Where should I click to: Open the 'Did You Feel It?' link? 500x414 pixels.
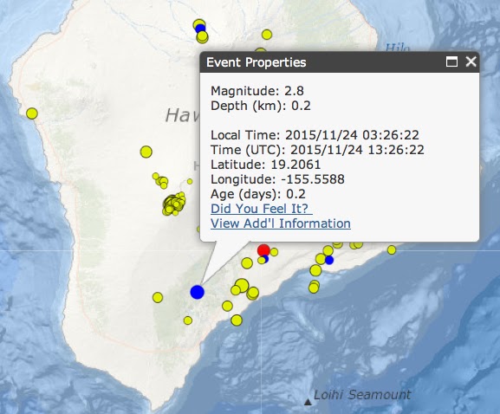262,209
